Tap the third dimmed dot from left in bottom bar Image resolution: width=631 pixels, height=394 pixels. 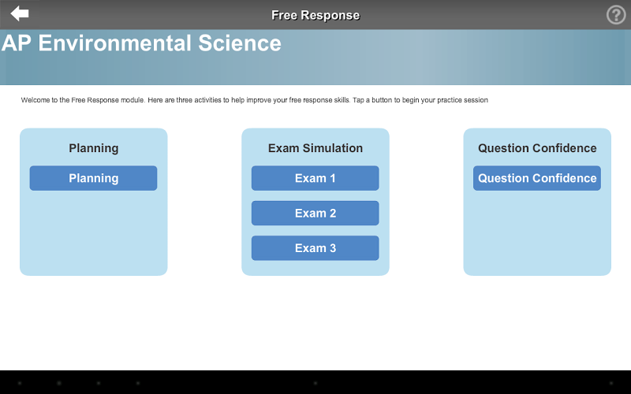[99, 383]
